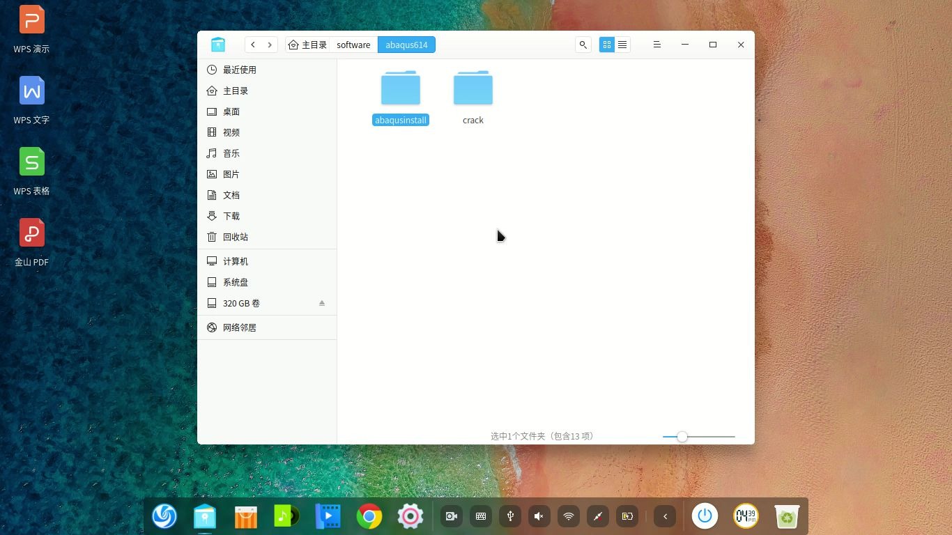Open the hamburger settings menu
The width and height of the screenshot is (952, 535).
(x=657, y=45)
